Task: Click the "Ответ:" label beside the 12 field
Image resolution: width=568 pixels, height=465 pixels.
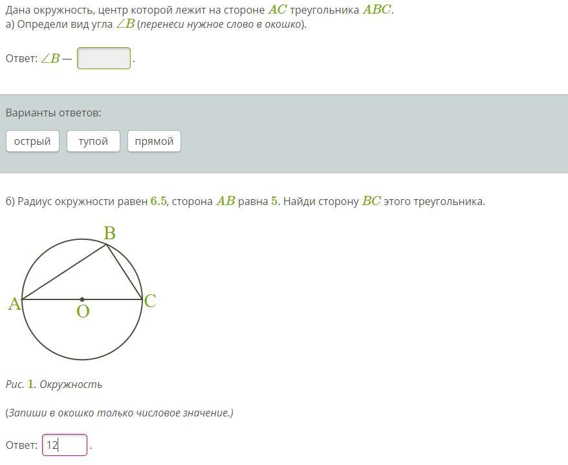Action: click(x=21, y=445)
